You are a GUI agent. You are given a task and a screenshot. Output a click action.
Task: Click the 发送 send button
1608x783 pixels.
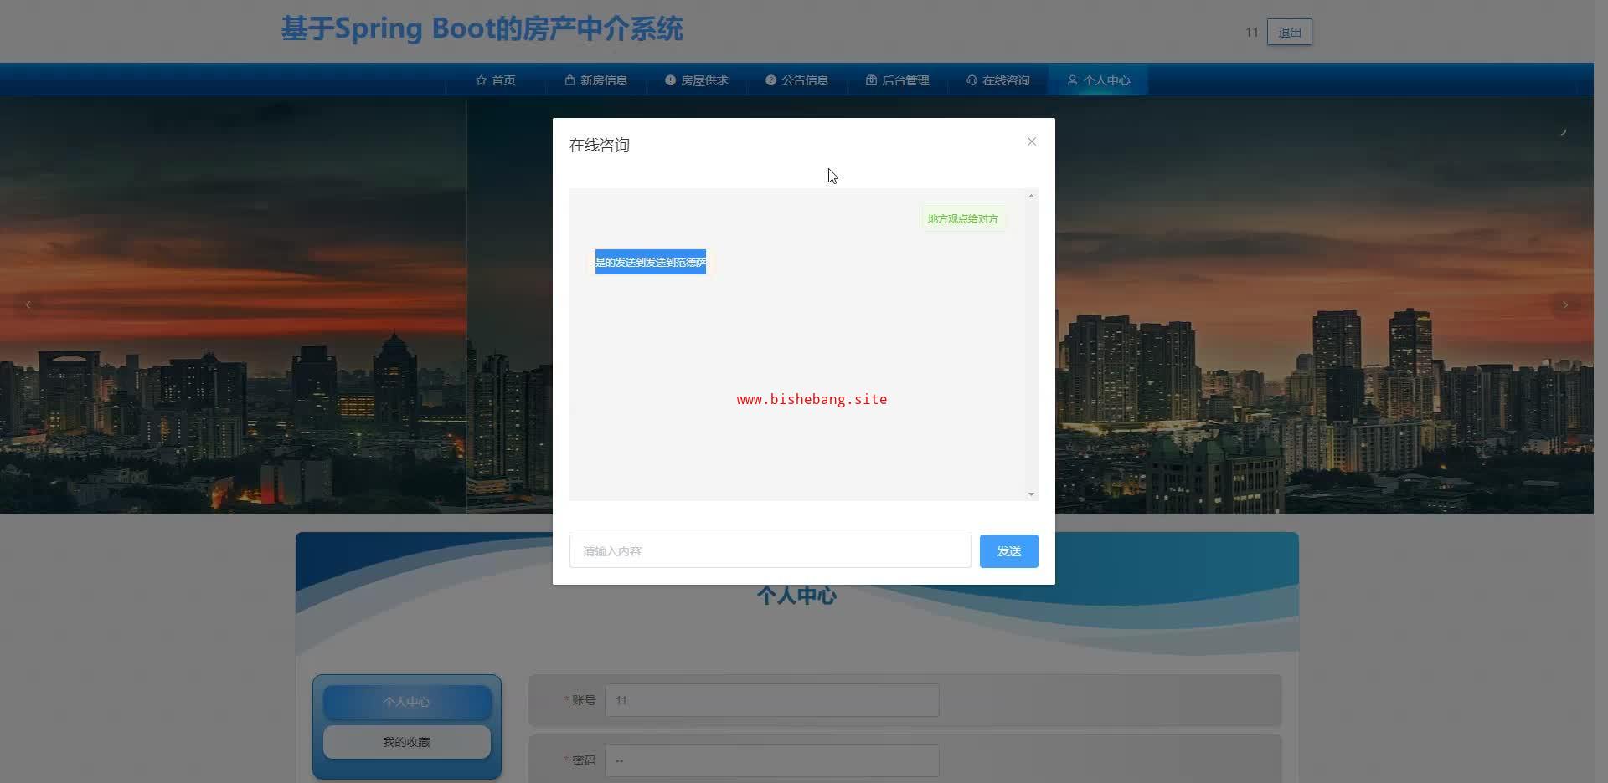click(x=1008, y=551)
